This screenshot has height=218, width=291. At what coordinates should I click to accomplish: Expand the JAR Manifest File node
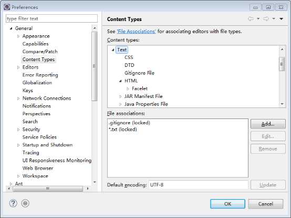pyautogui.click(x=120, y=96)
